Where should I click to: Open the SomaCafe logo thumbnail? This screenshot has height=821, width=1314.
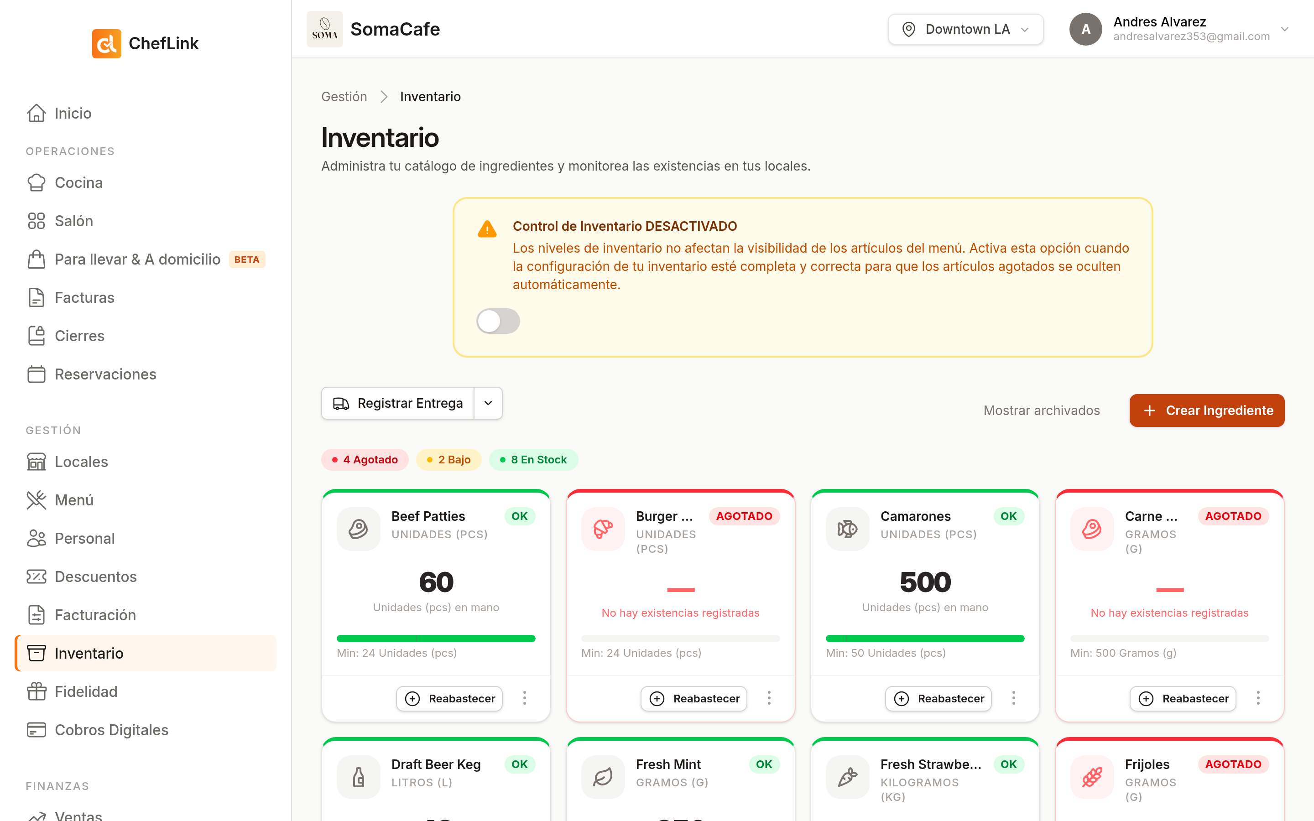pos(325,29)
